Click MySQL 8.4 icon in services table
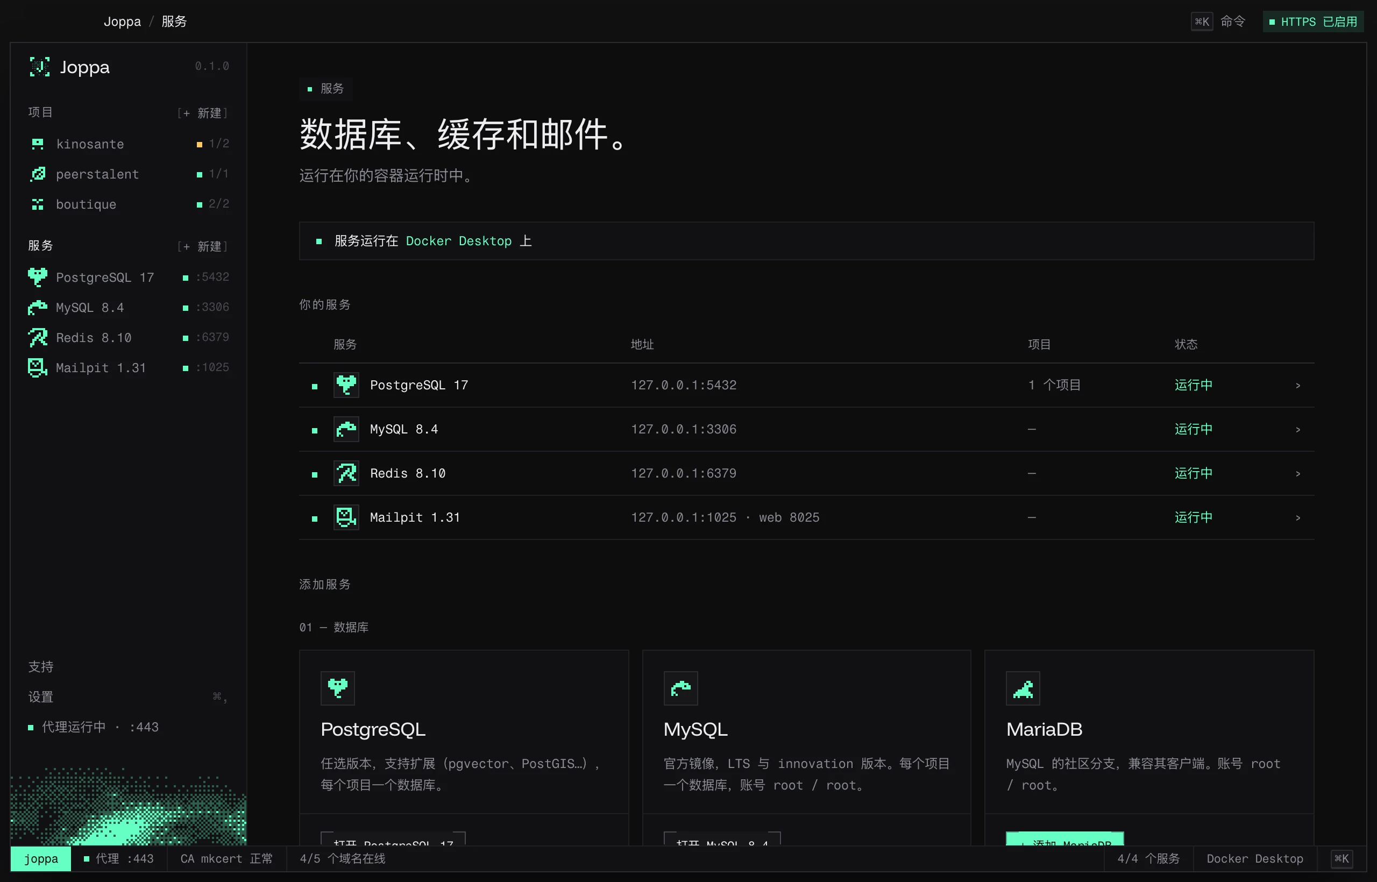This screenshot has width=1377, height=882. (346, 429)
